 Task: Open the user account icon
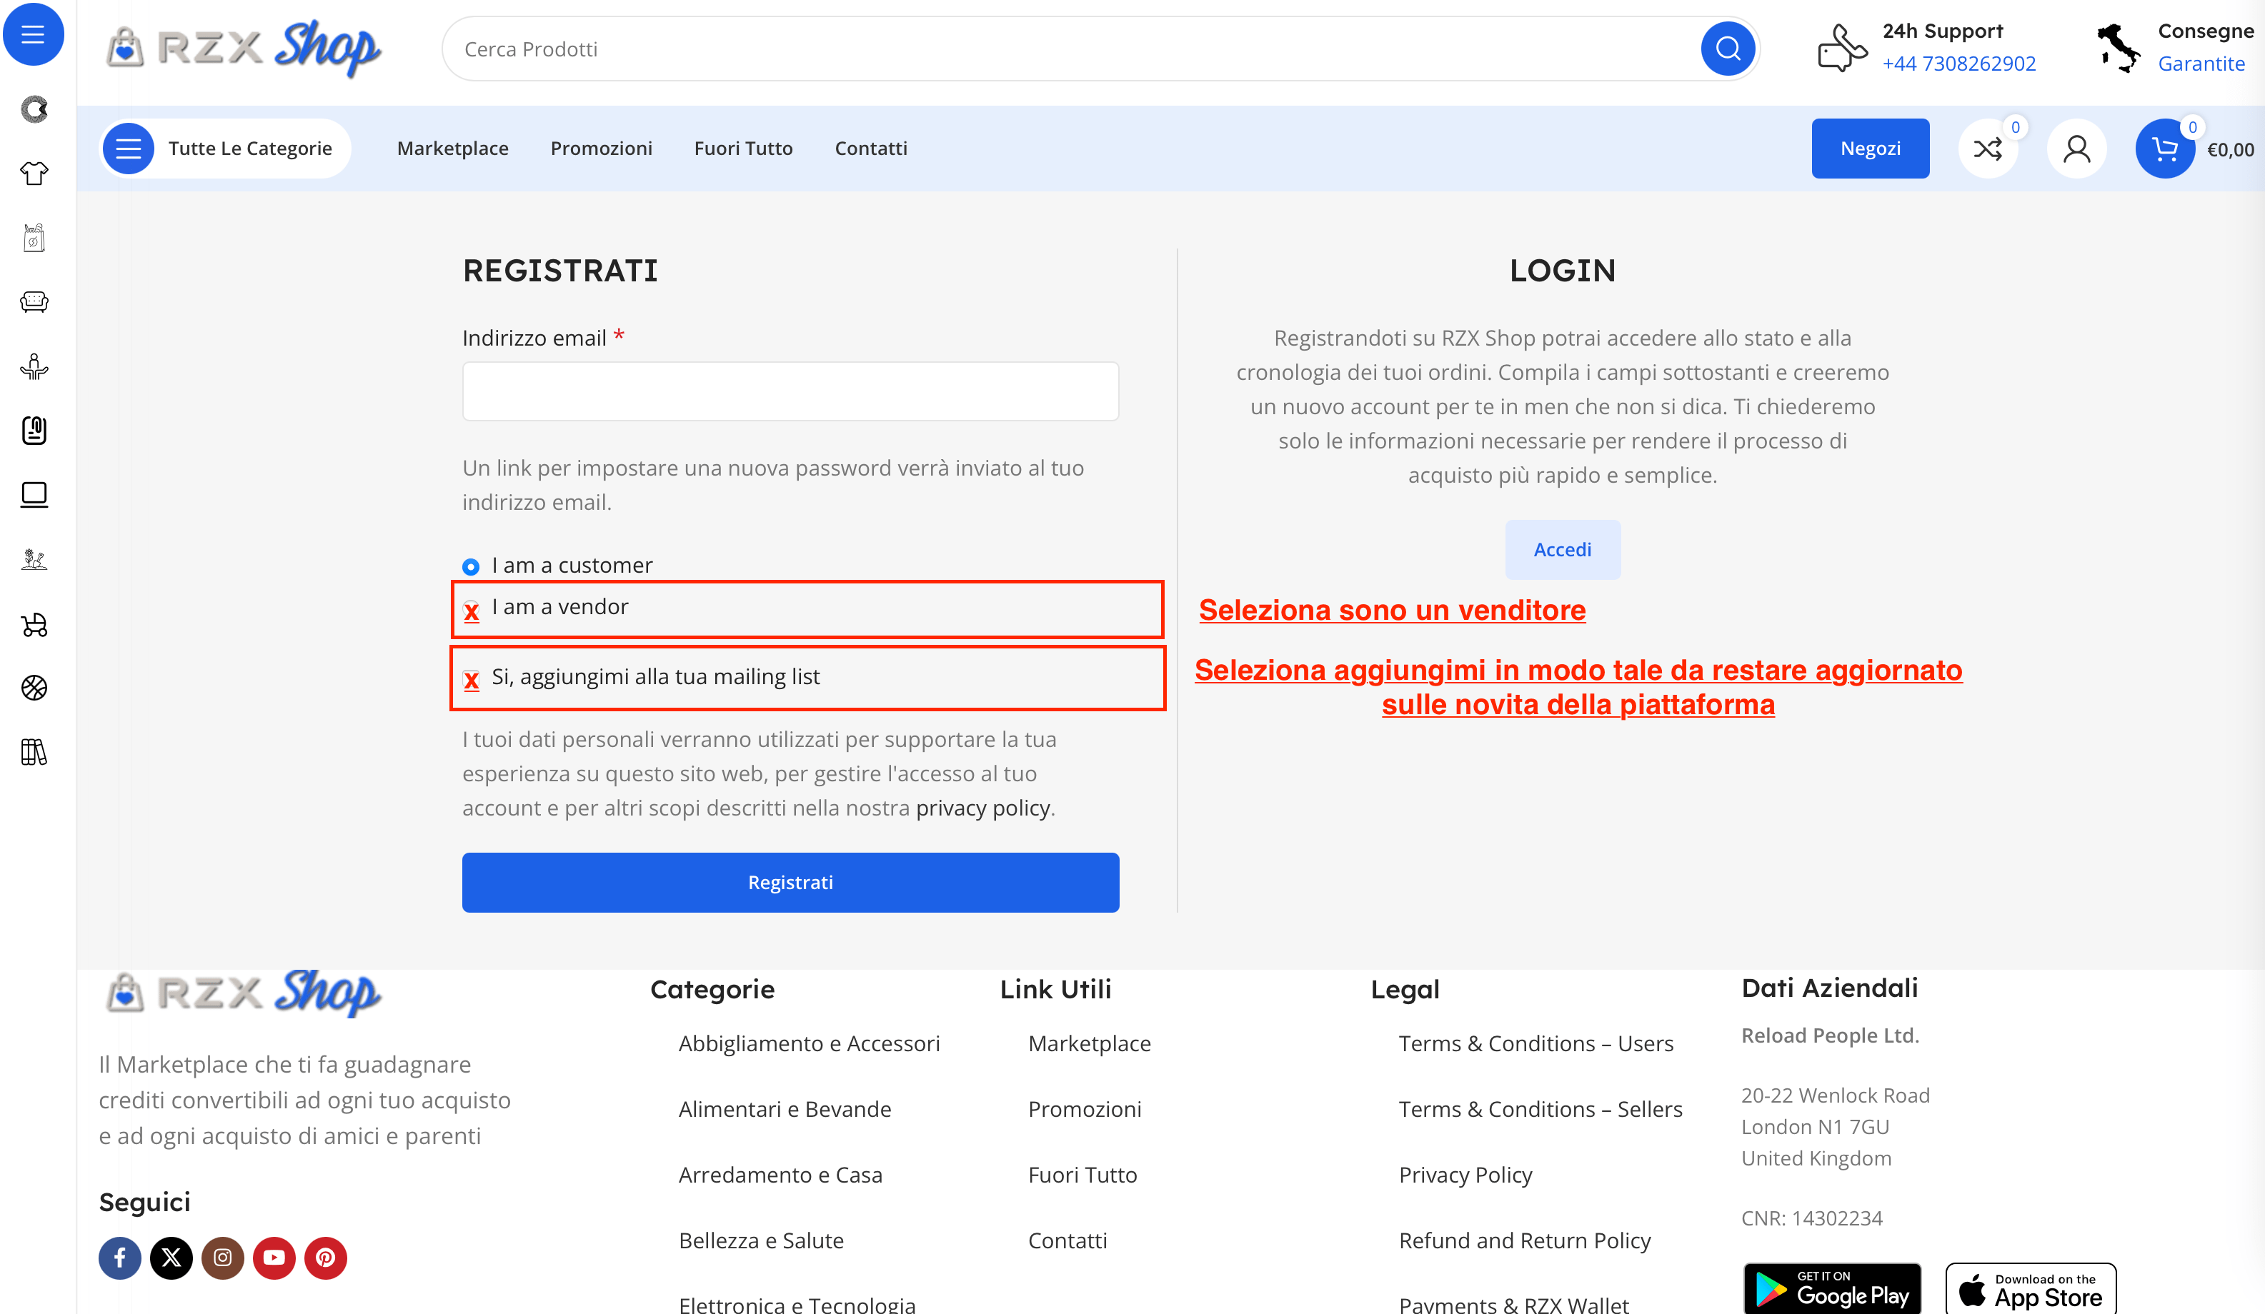2076,149
